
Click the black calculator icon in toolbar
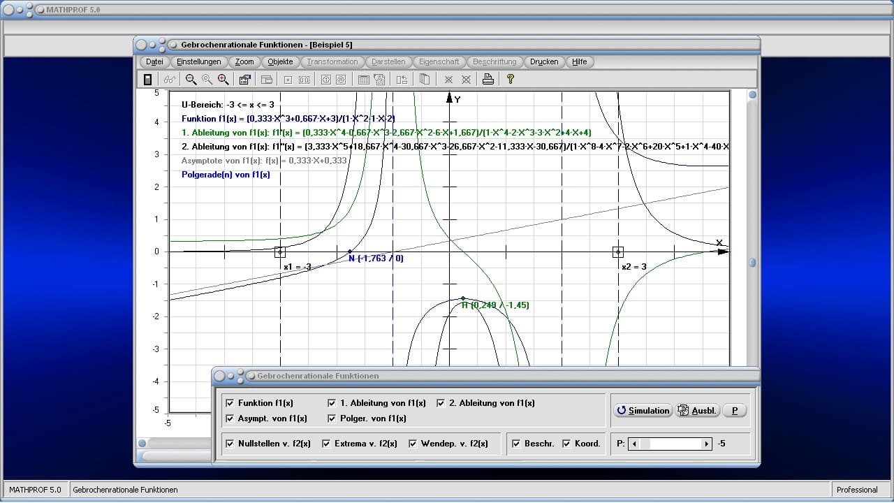pyautogui.click(x=147, y=80)
